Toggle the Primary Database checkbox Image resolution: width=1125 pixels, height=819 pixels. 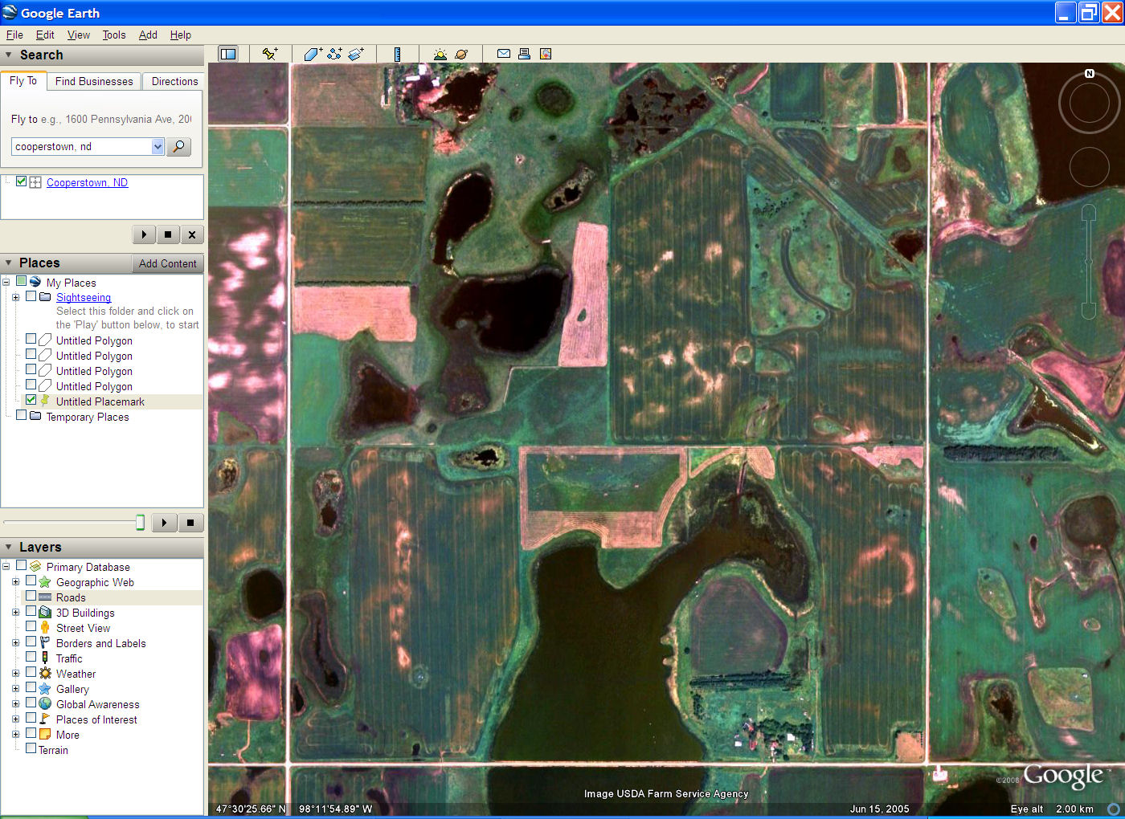pyautogui.click(x=22, y=565)
